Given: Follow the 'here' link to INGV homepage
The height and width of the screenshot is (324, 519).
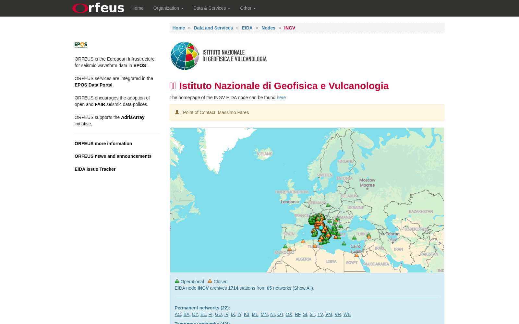Looking at the screenshot, I should click(x=281, y=98).
